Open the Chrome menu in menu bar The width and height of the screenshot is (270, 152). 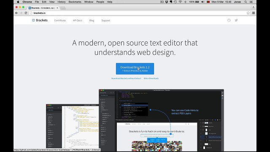(x=27, y=2)
